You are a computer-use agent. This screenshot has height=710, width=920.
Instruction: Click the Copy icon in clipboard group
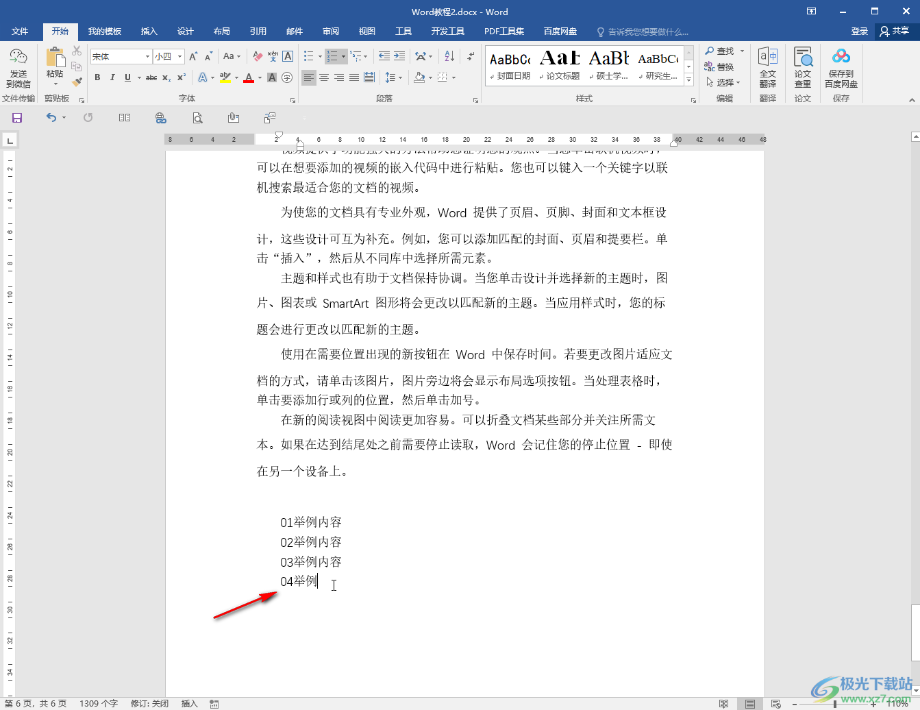(77, 66)
